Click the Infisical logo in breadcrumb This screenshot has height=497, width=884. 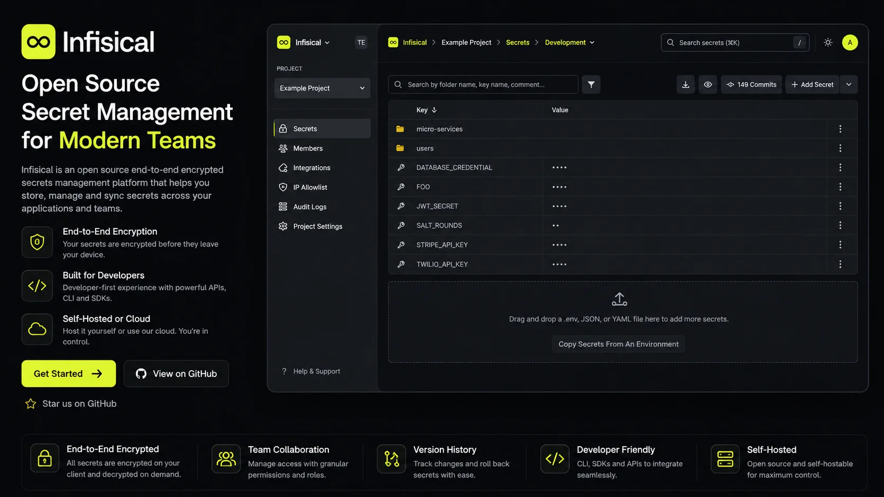[x=393, y=42]
